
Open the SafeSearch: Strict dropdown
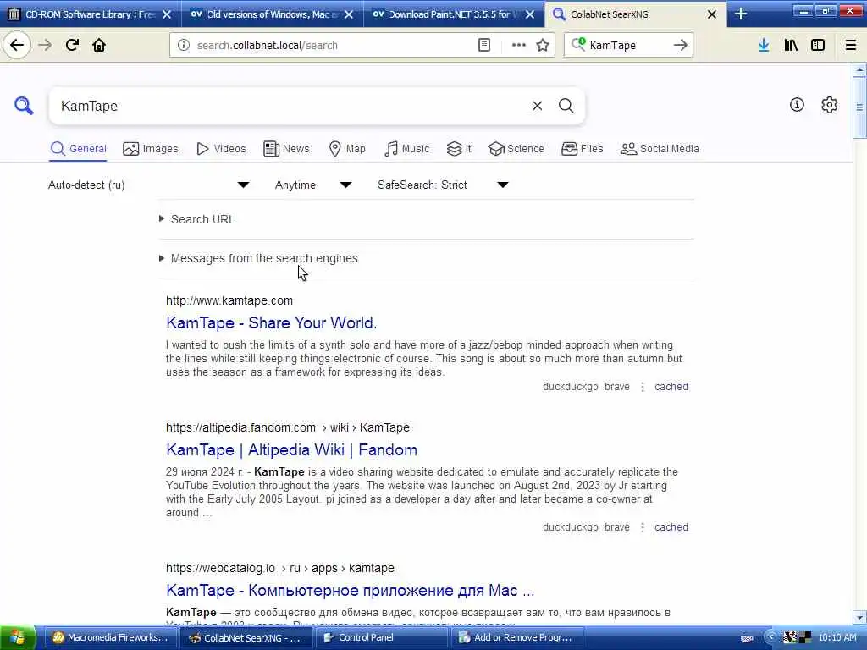point(442,185)
